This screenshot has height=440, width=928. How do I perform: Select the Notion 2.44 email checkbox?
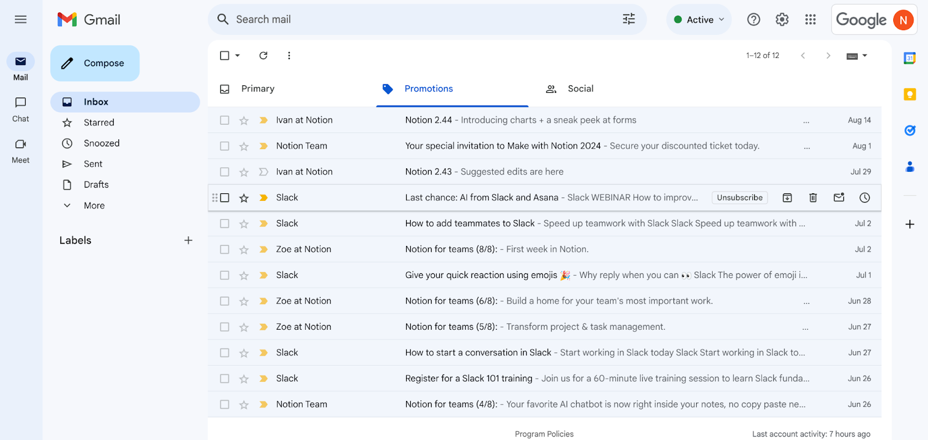coord(224,120)
